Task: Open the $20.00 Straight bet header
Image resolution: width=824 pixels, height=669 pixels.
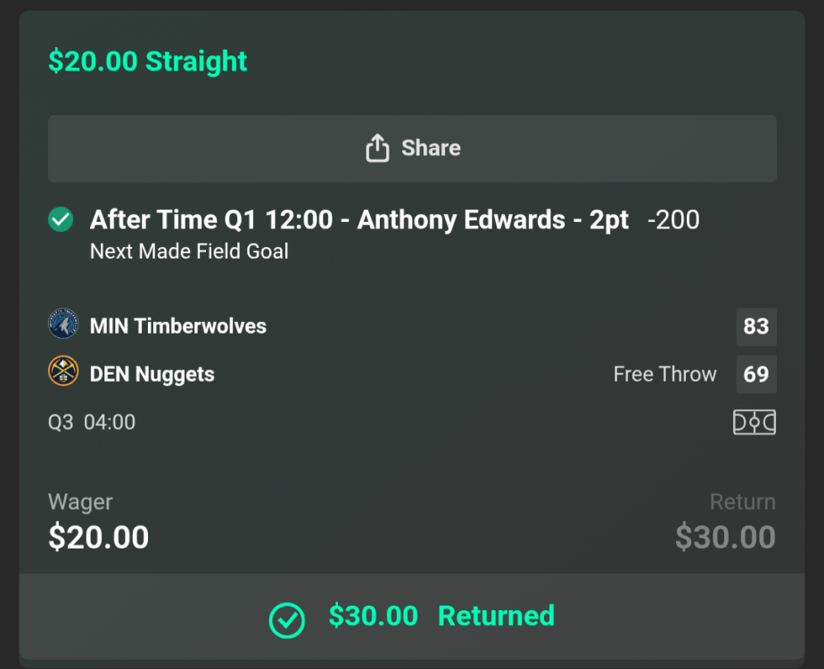Action: 147,62
